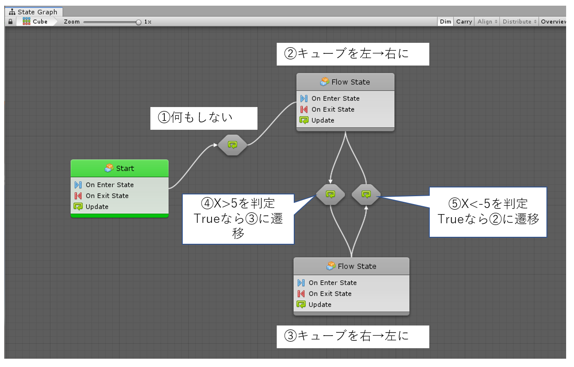Click the lock icon in the toolbar
574x367 pixels.
(10, 21)
